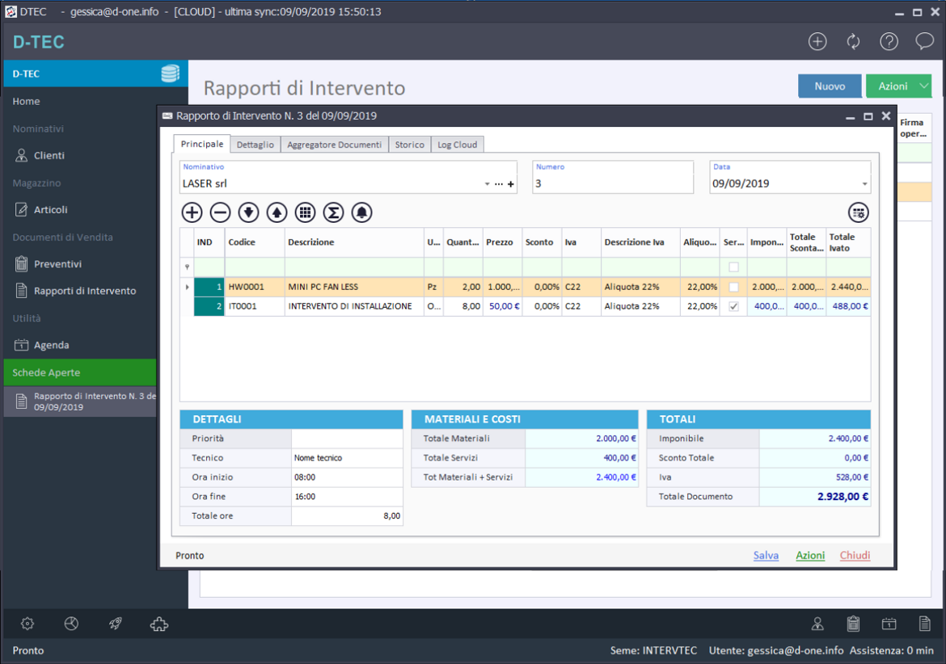Switch to the Dettaglio tab

(256, 145)
